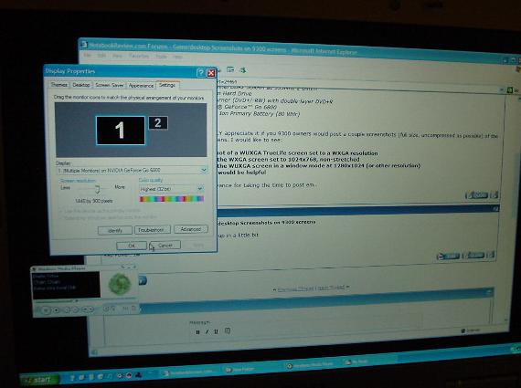The width and height of the screenshot is (521, 388).
Task: Cancel the Display Properties dialog
Action: [165, 245]
